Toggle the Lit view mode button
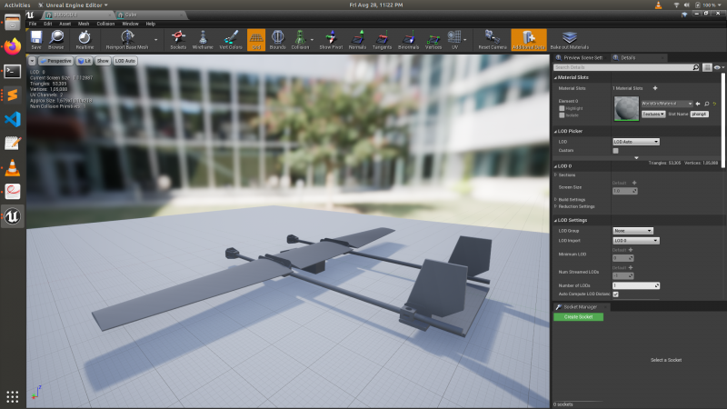Image resolution: width=727 pixels, height=409 pixels. 85,61
